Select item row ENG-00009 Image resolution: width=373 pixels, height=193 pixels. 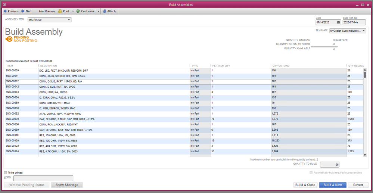(x=184, y=71)
